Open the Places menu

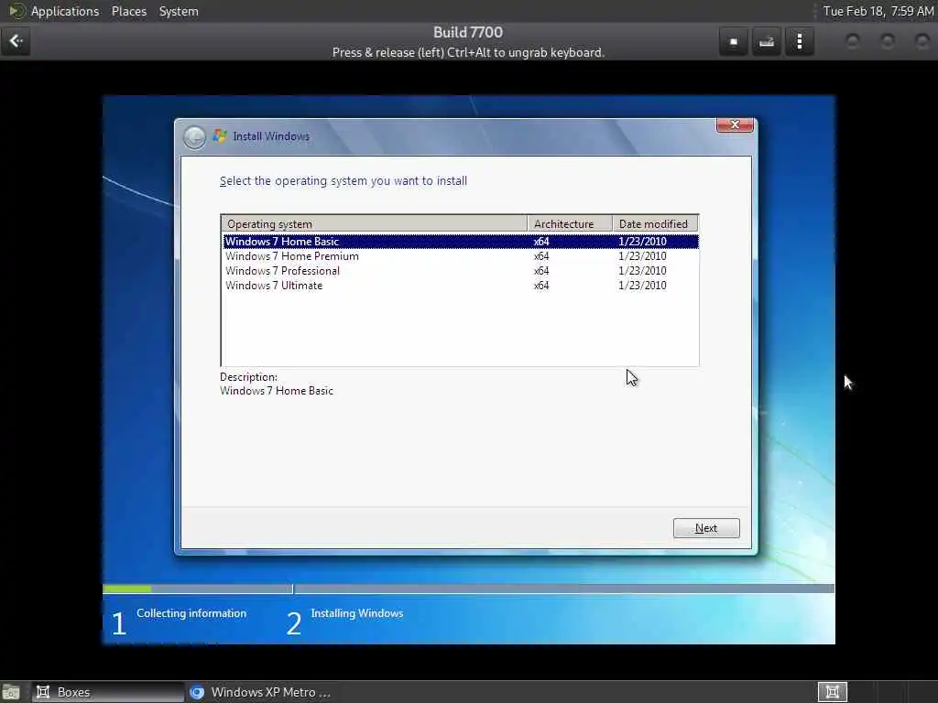point(128,11)
